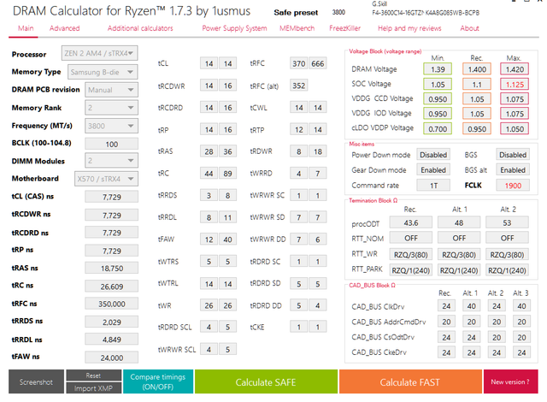Click tRFC compare value 666
547x402 pixels.
click(318, 63)
